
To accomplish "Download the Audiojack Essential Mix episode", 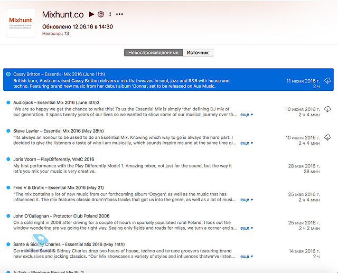I will click(x=327, y=109).
